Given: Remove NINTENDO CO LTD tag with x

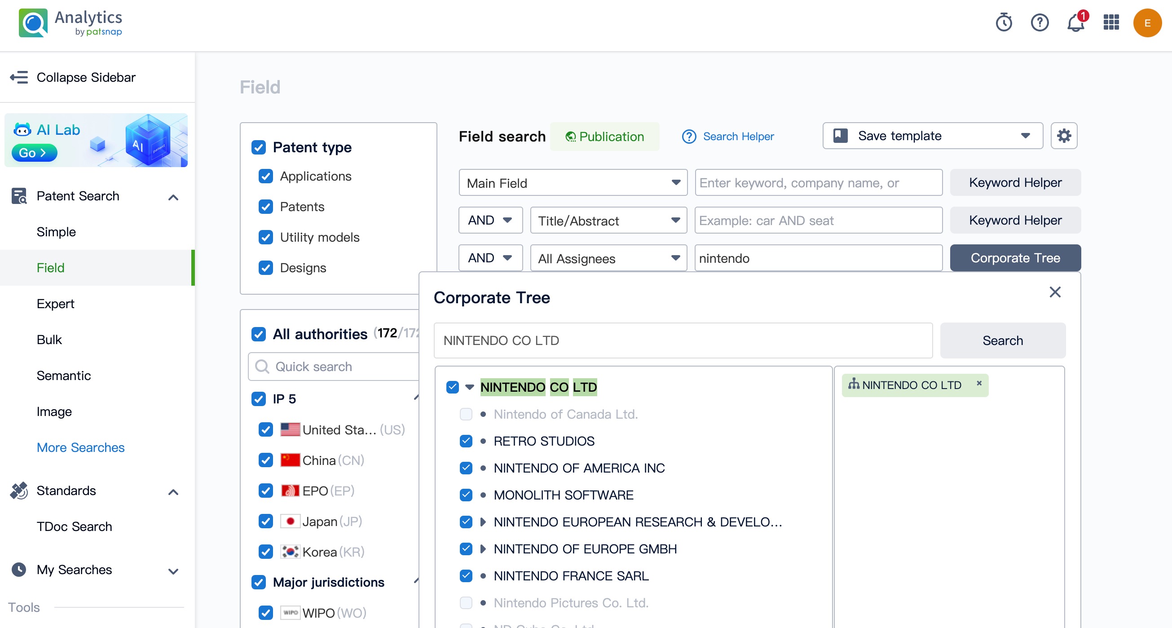Looking at the screenshot, I should click(x=979, y=384).
